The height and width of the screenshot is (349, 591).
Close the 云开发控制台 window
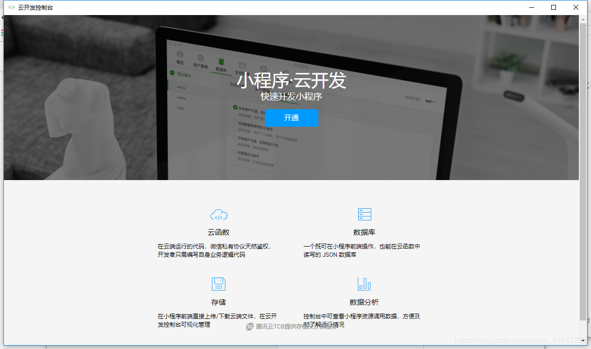coord(576,7)
